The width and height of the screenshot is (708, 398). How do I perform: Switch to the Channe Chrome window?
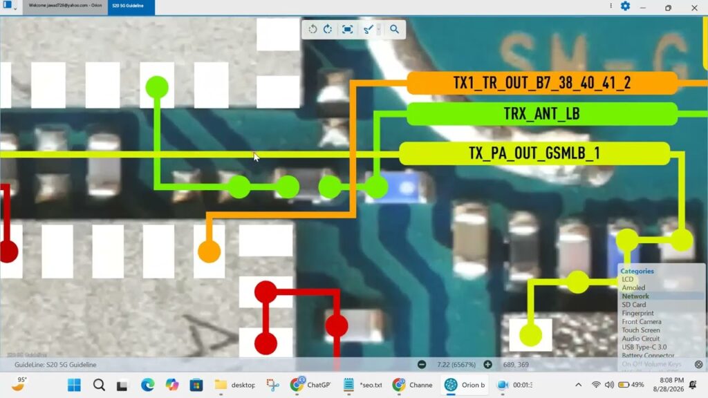(412, 385)
